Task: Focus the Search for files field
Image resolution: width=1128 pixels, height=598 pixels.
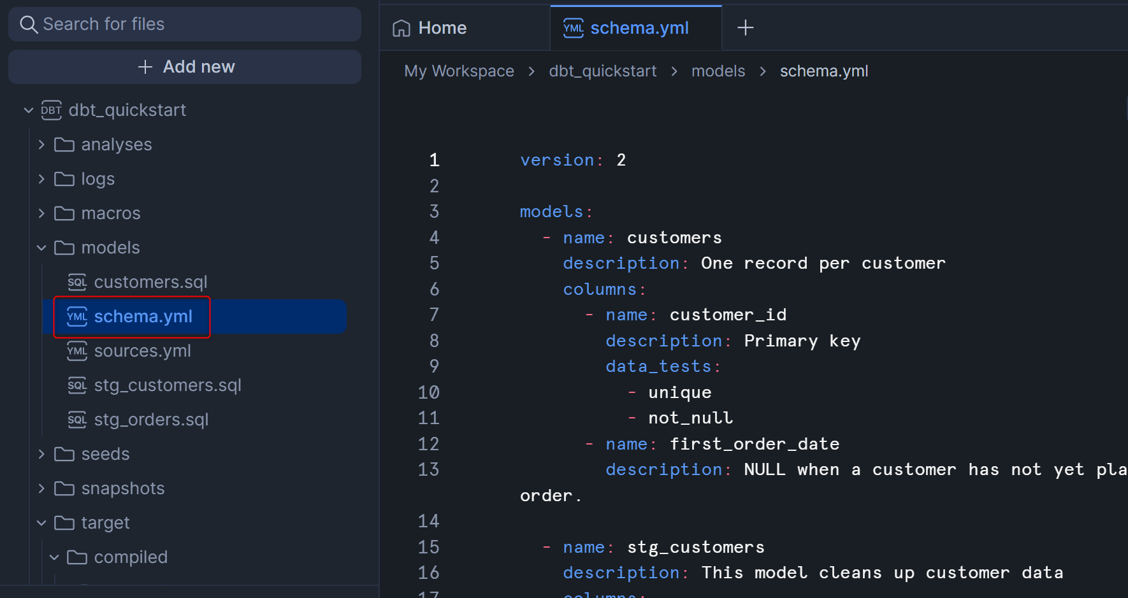Action: click(191, 24)
